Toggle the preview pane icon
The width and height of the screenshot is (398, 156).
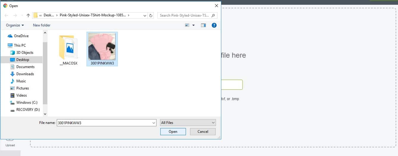(203, 25)
